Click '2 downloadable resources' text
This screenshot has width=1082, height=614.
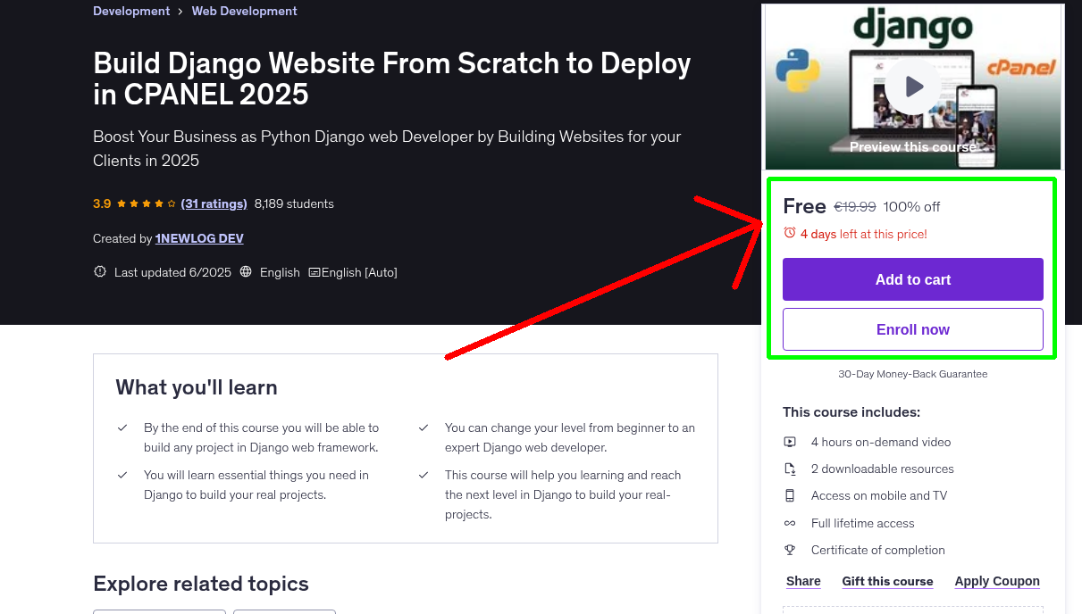883,469
